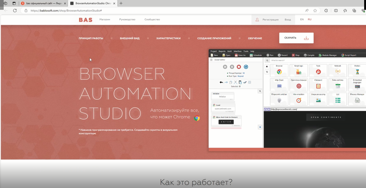The width and height of the screenshot is (366, 188).
Task: Click the scissors cut icon
Action: pos(236,82)
